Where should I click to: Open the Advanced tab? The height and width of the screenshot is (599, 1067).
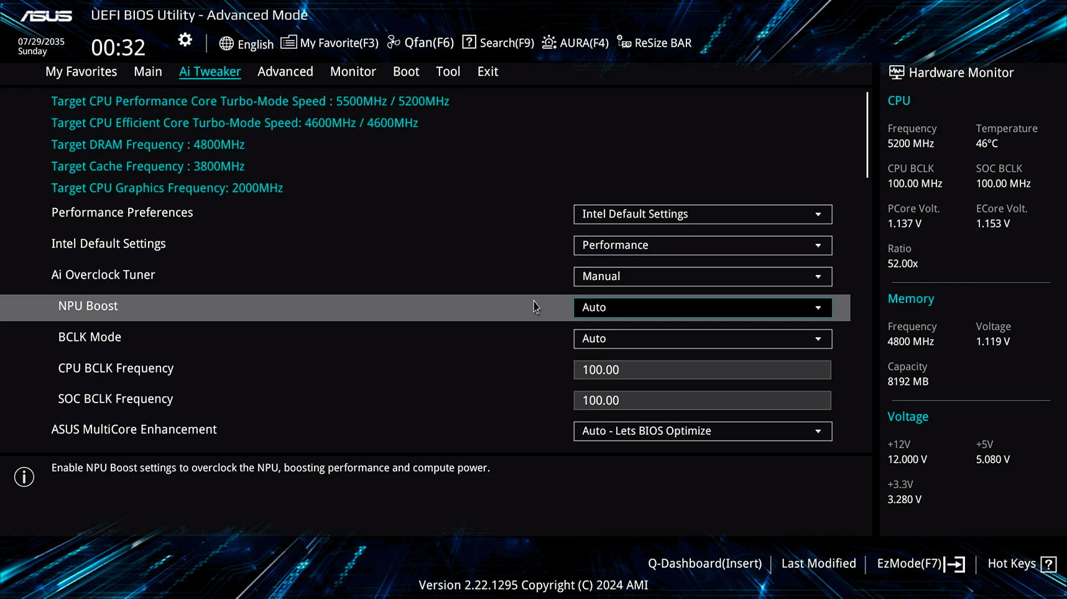pyautogui.click(x=285, y=72)
